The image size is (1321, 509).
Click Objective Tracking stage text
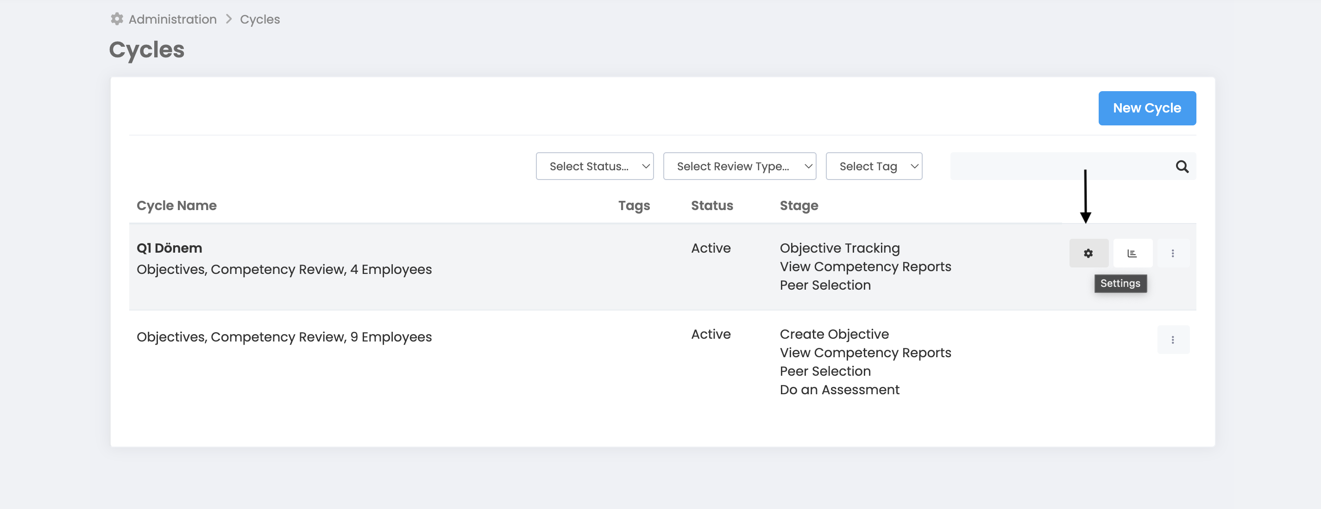839,248
